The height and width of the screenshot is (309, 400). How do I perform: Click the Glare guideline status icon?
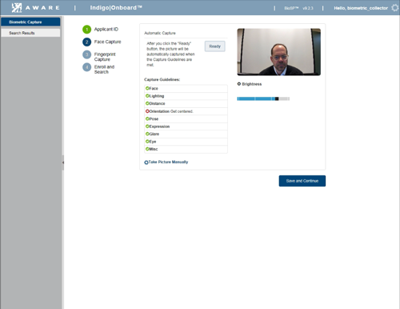click(147, 134)
